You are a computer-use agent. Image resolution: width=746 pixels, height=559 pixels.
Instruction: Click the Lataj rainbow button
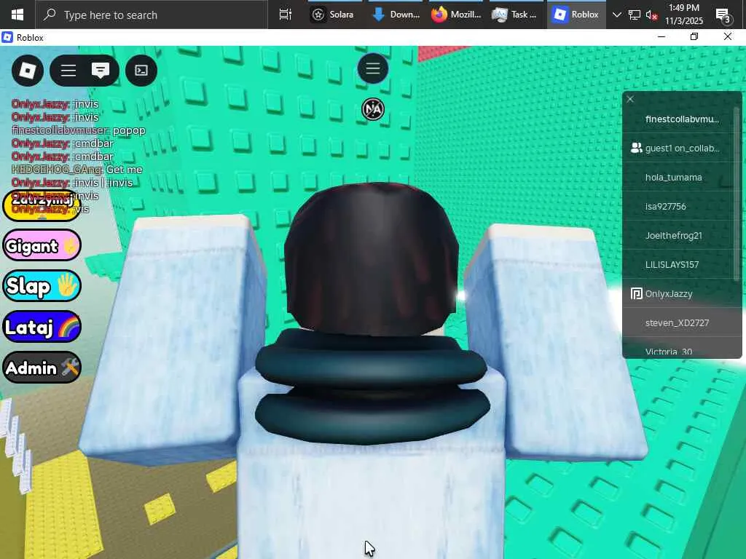[42, 327]
